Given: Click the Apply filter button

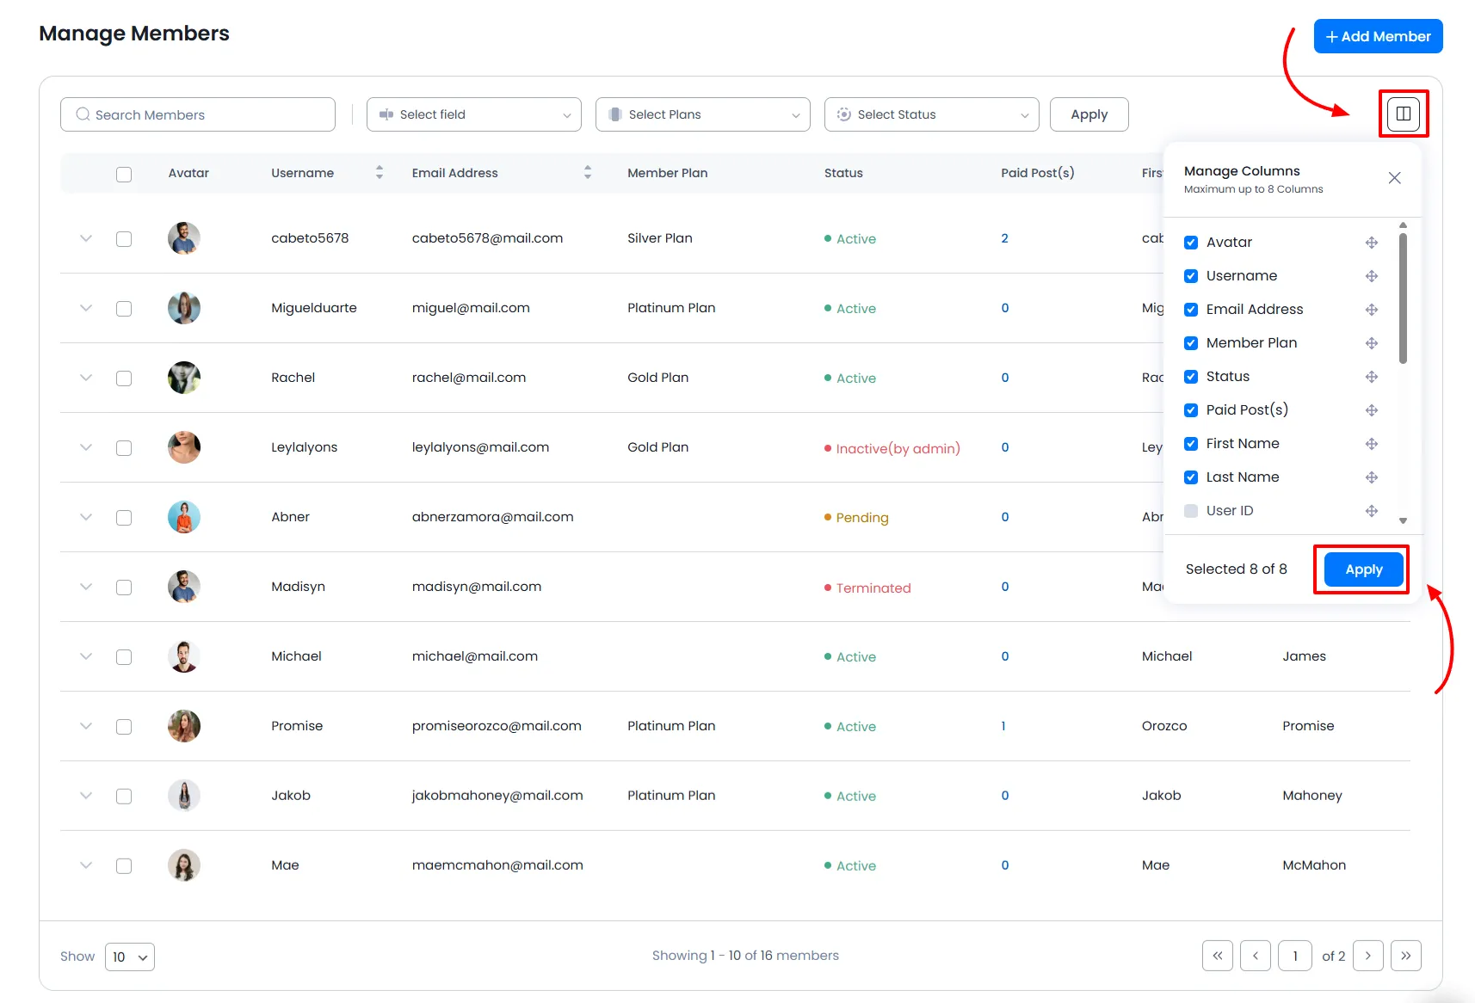Looking at the screenshot, I should 1089,114.
